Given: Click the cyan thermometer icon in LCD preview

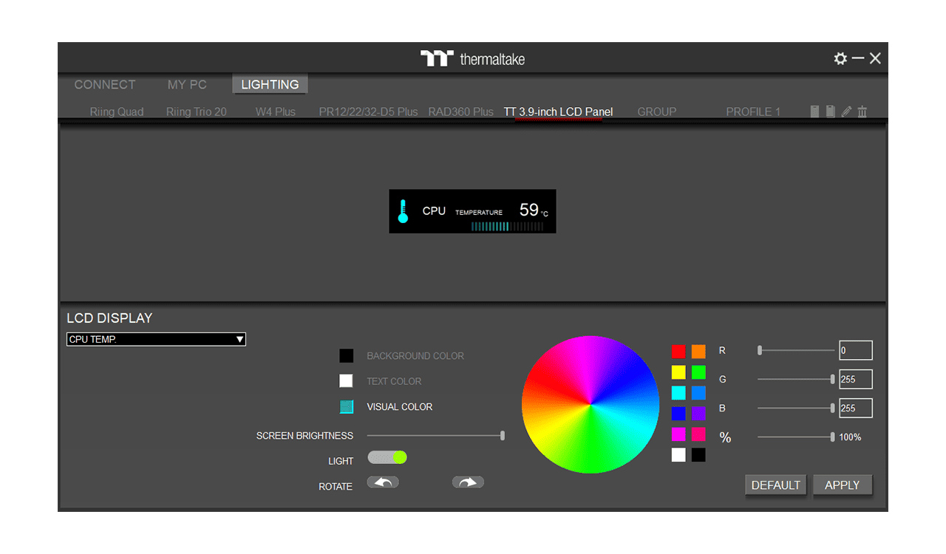Looking at the screenshot, I should tap(403, 211).
